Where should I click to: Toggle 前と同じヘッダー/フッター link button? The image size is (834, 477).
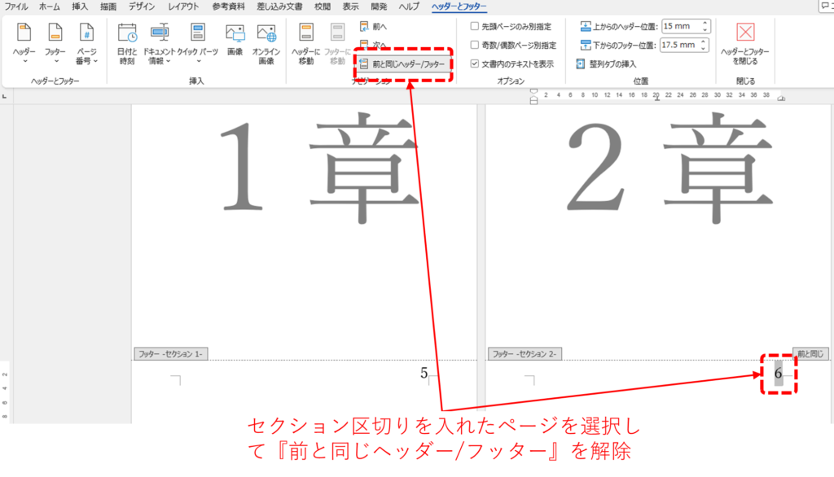coord(402,63)
